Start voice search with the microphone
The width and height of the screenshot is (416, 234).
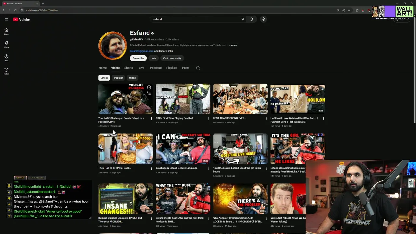click(264, 19)
